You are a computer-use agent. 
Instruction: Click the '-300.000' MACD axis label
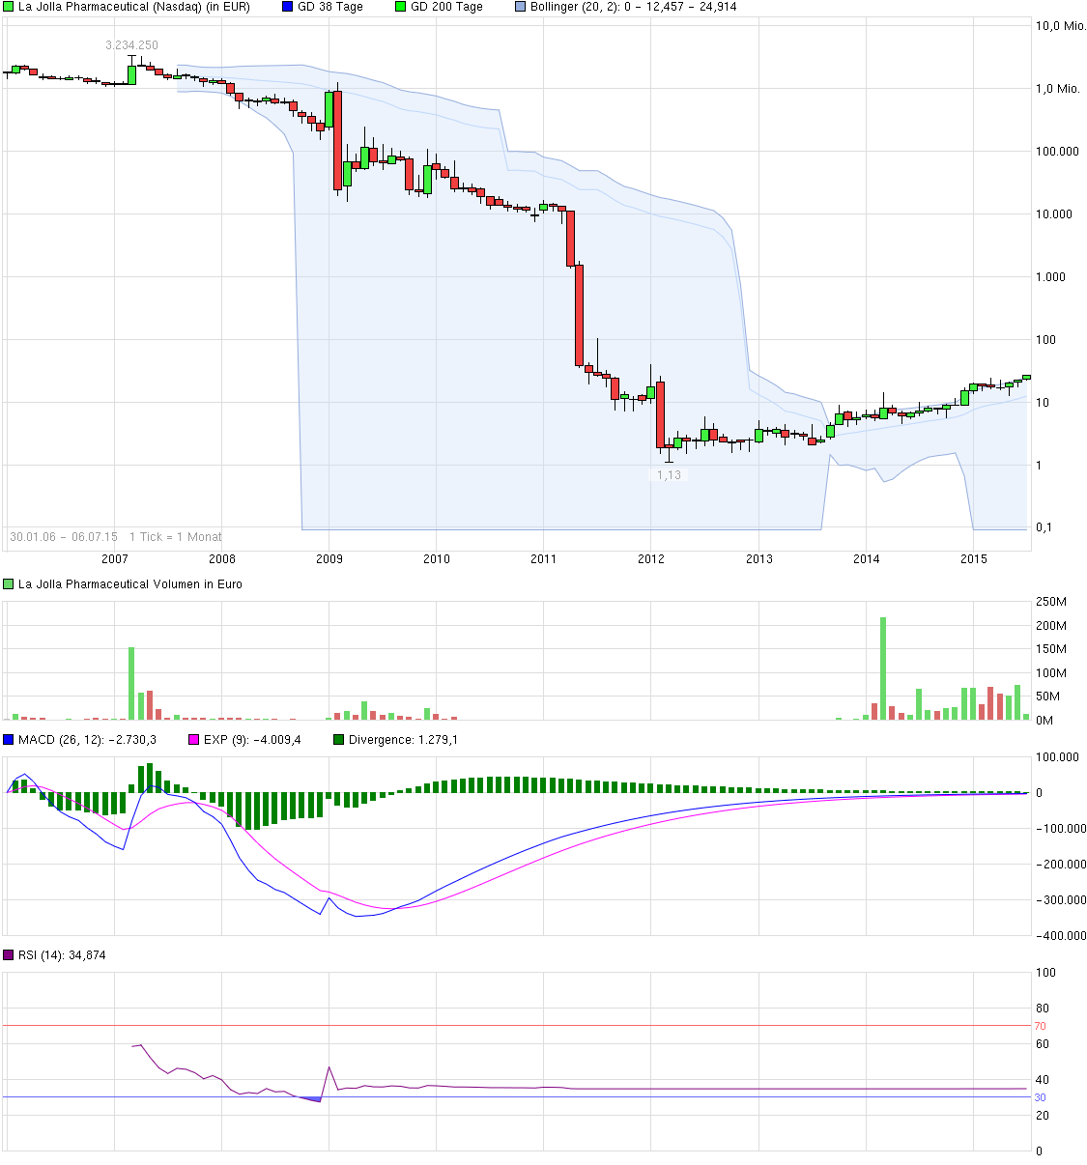1061,900
